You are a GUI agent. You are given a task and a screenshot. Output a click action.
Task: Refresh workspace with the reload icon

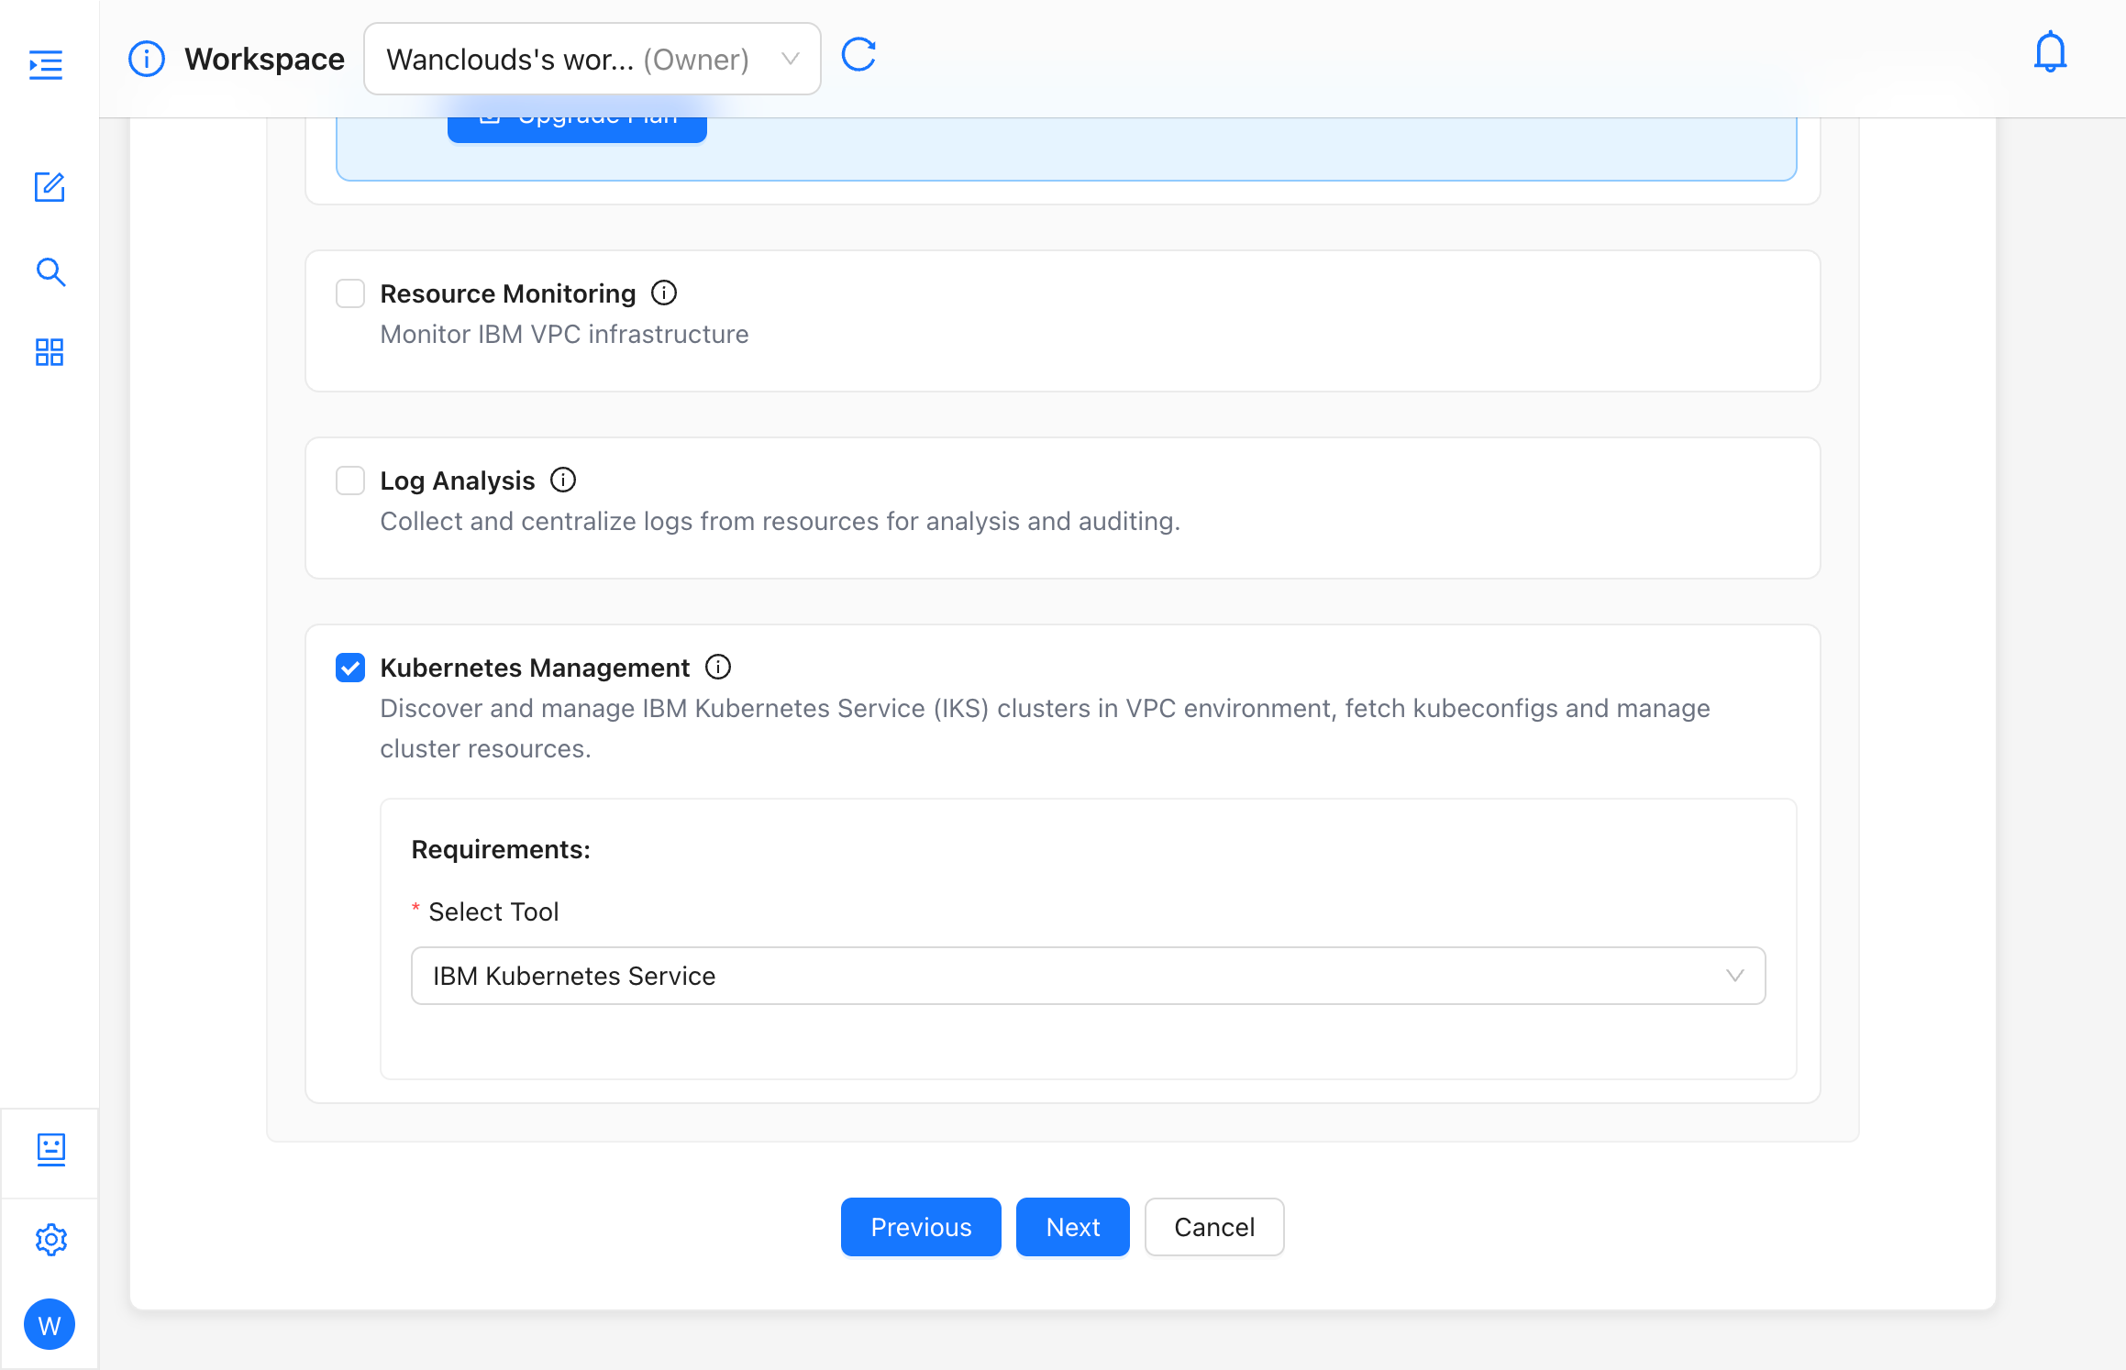tap(859, 55)
